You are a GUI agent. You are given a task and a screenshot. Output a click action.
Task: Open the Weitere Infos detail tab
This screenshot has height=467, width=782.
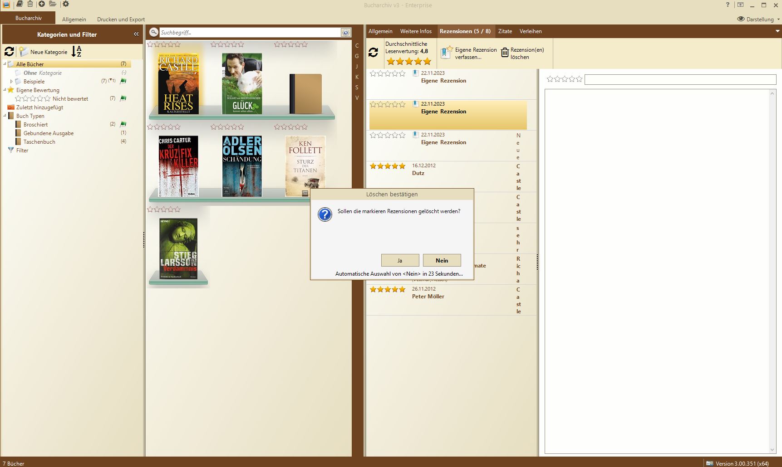pyautogui.click(x=416, y=31)
